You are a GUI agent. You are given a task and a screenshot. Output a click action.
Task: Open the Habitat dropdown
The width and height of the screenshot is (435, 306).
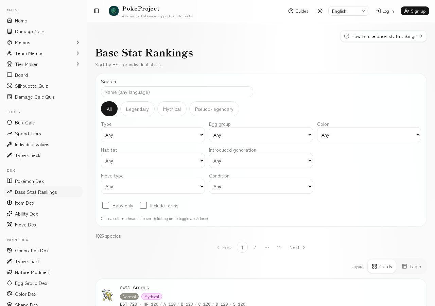(x=153, y=160)
